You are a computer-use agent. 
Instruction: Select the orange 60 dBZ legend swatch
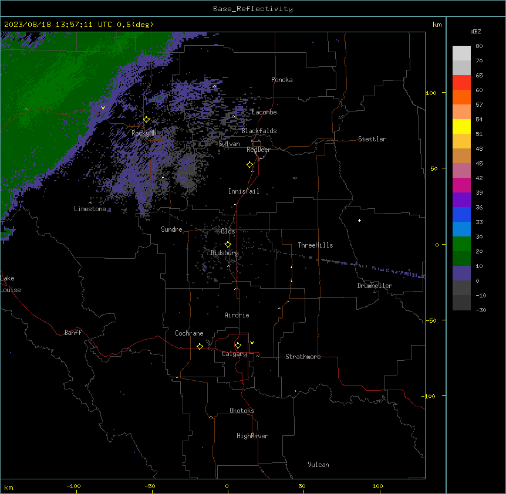[x=461, y=97]
